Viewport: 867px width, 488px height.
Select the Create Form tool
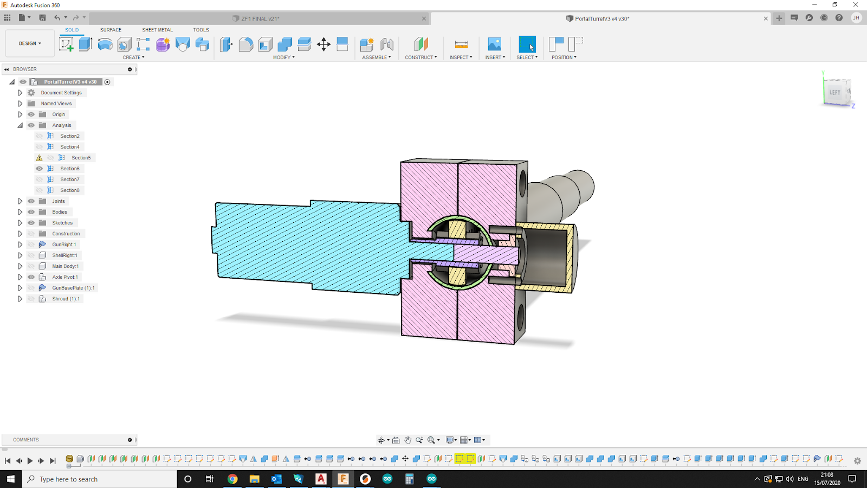pos(163,44)
